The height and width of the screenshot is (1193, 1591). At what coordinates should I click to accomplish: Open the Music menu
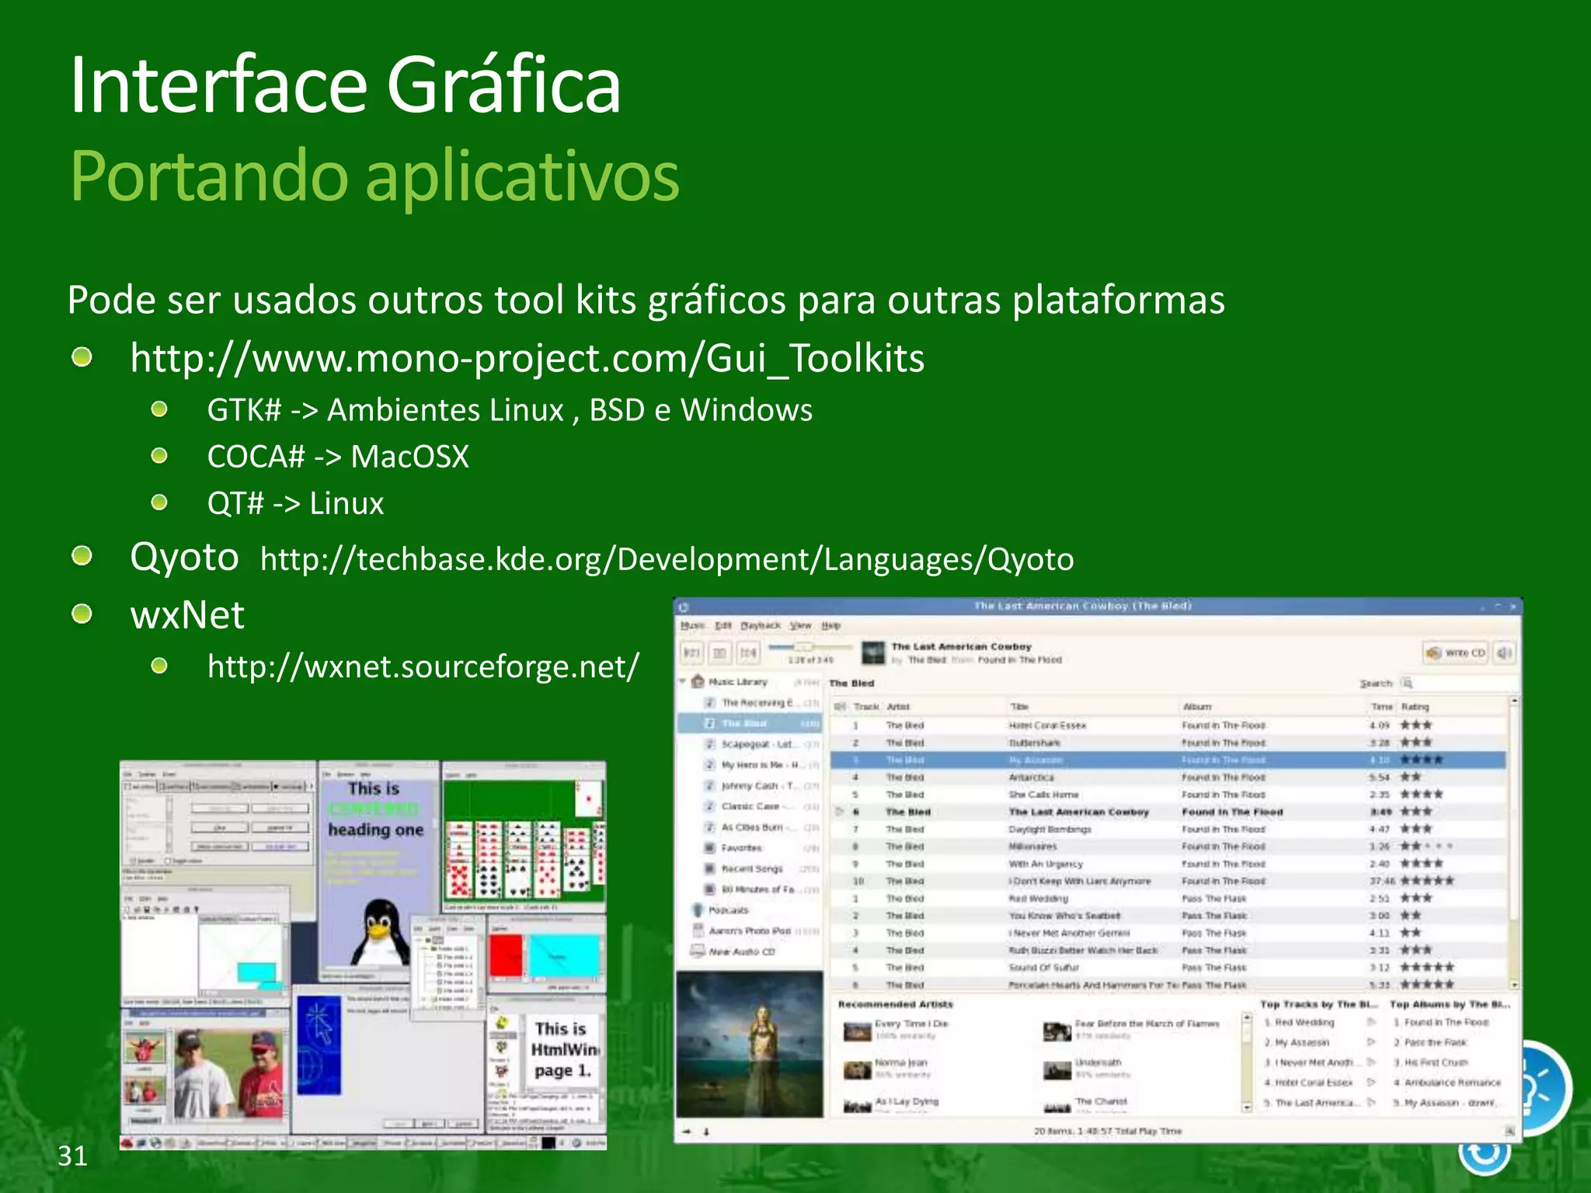coord(692,625)
